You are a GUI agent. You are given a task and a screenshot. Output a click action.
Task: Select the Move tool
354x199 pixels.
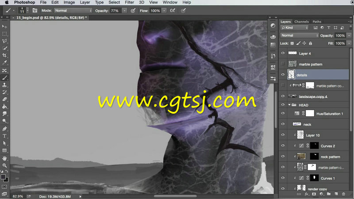4,27
